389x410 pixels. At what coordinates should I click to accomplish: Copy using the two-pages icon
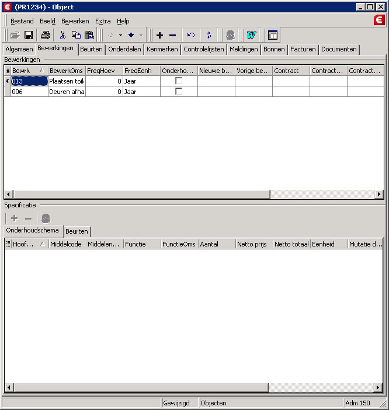(76, 35)
